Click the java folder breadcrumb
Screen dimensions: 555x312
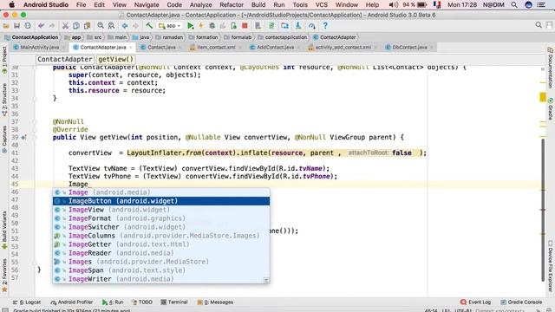point(140,37)
